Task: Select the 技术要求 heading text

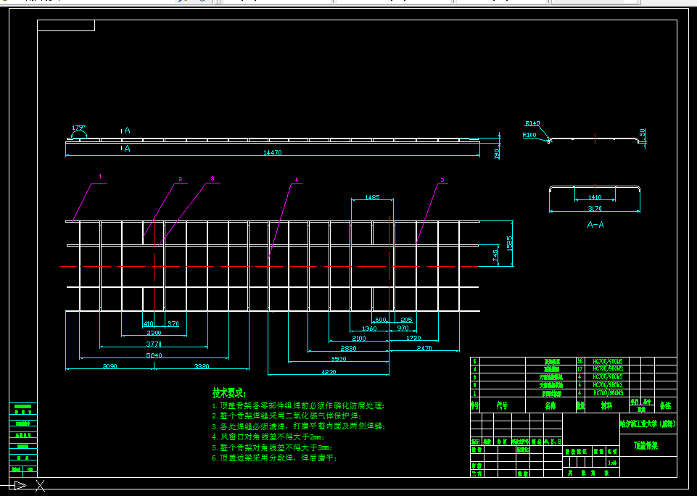Action: click(229, 393)
